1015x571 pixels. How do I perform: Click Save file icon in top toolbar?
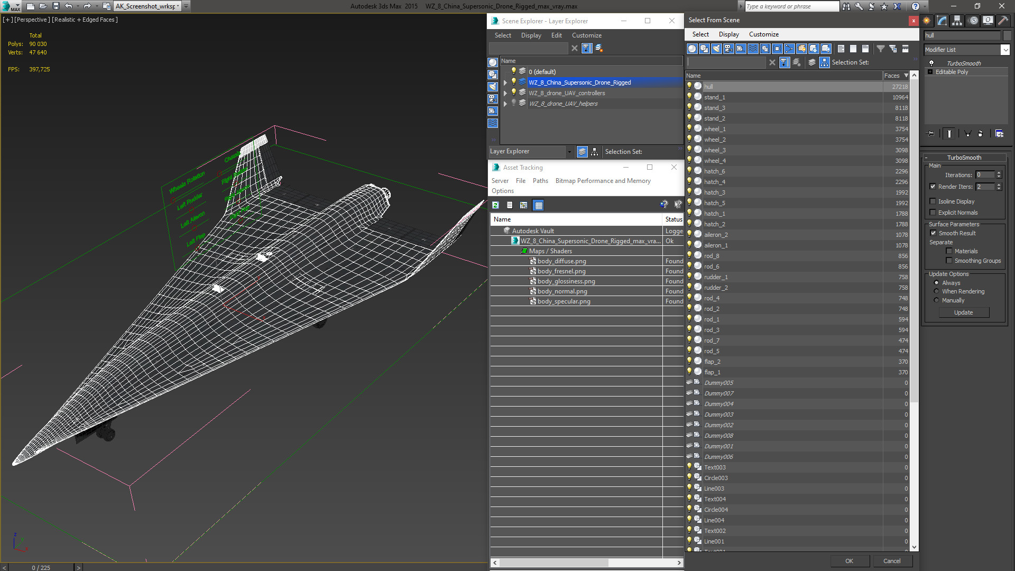(x=56, y=6)
